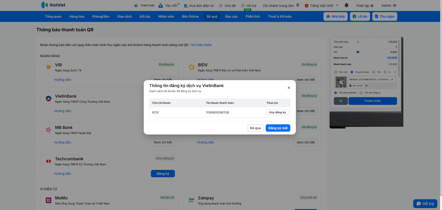Click Đăng ký on the Techcombank card
442x210 pixels.
pos(163,174)
